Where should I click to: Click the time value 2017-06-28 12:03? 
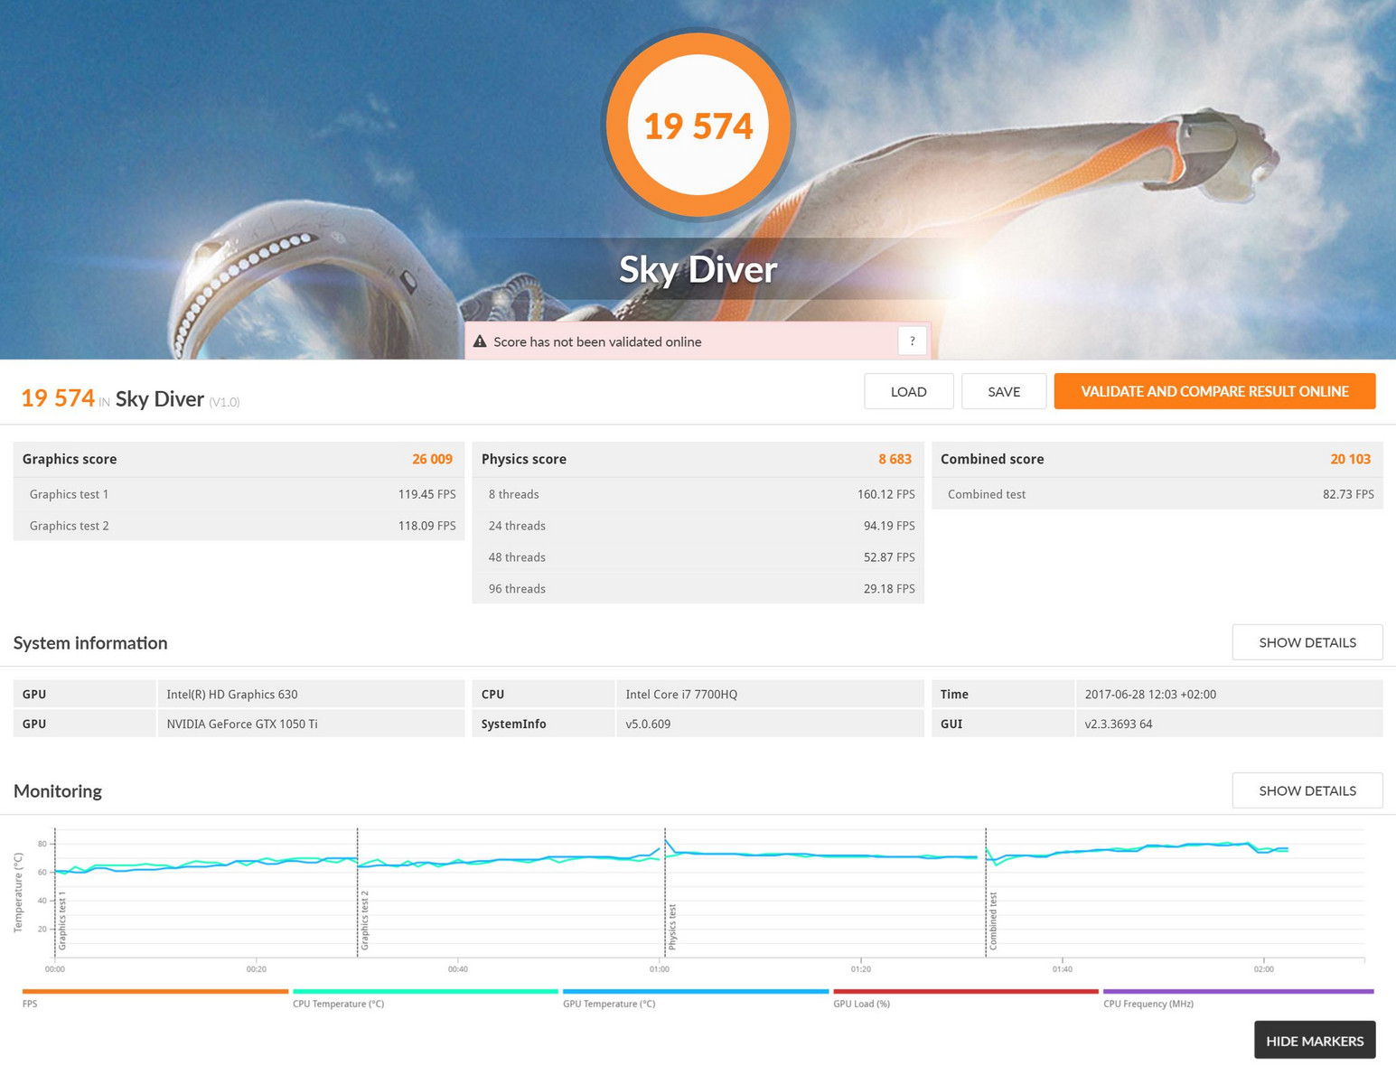[x=1229, y=694]
